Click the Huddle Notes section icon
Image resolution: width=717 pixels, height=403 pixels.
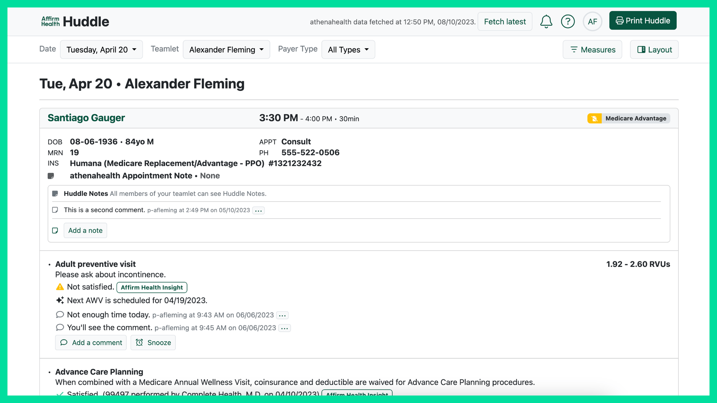pos(55,194)
